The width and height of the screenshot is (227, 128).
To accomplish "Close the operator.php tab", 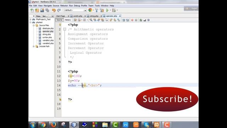I will click(120, 16).
